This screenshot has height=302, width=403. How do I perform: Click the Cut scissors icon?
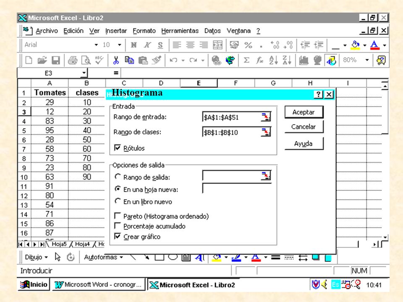(116, 60)
